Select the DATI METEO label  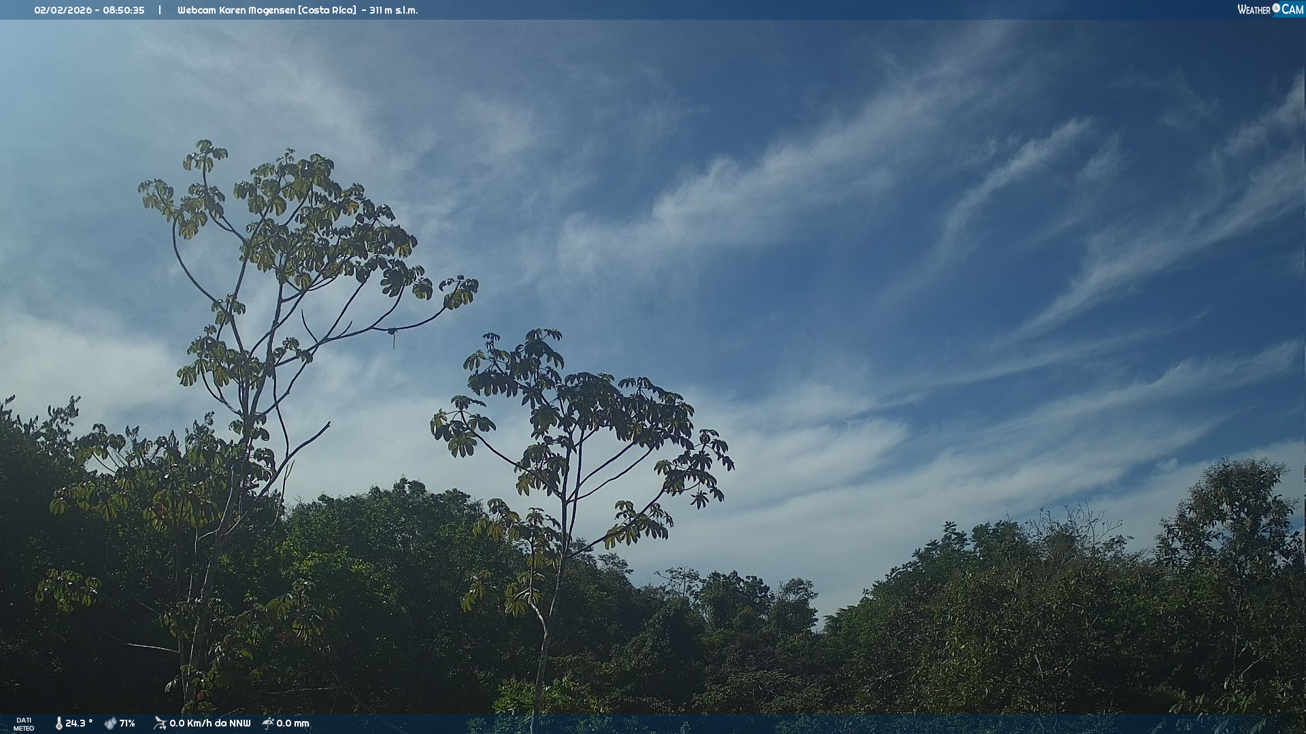pyautogui.click(x=24, y=724)
